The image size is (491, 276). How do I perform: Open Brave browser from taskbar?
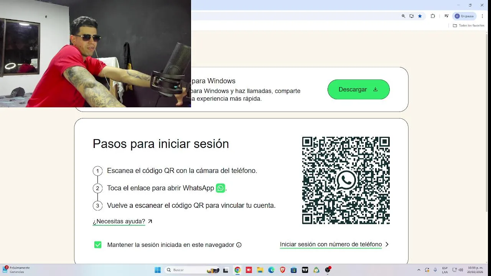tap(282, 270)
